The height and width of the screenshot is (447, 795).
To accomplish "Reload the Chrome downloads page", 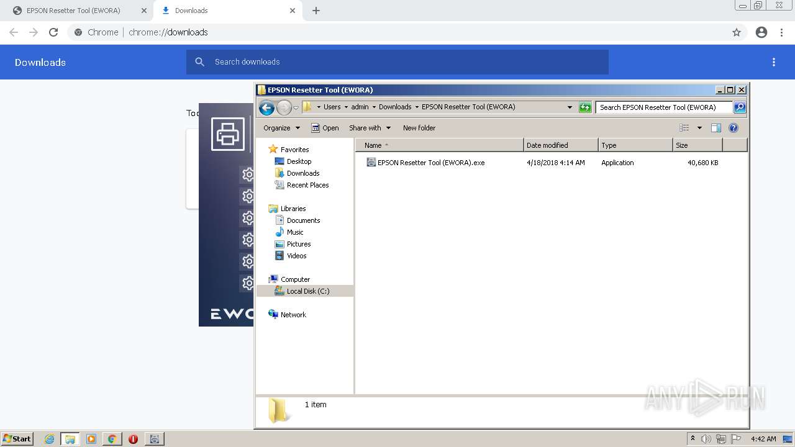I will pos(53,32).
